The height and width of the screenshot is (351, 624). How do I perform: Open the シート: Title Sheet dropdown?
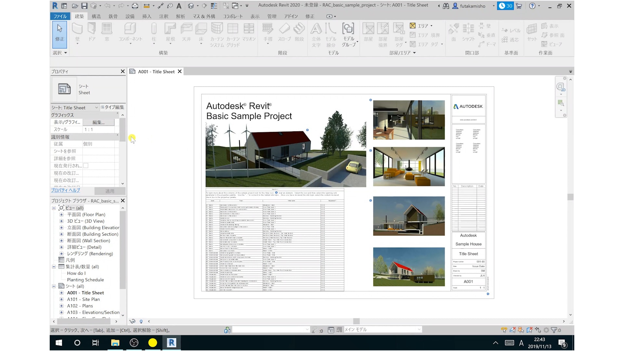[x=96, y=108]
